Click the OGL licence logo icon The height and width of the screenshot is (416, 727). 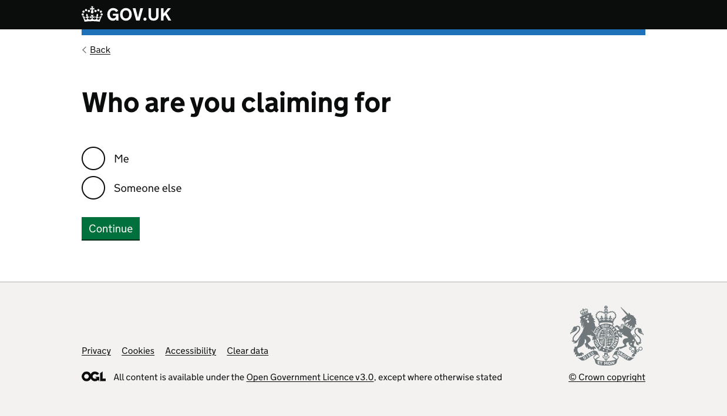click(x=94, y=377)
